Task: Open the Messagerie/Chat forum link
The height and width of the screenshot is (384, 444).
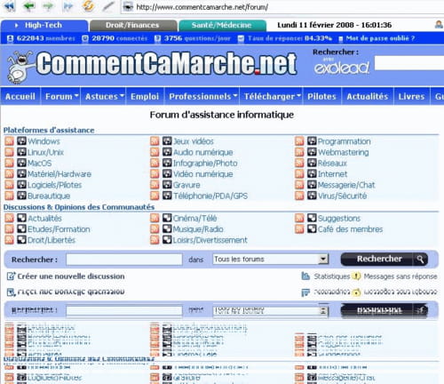Action: click(346, 185)
